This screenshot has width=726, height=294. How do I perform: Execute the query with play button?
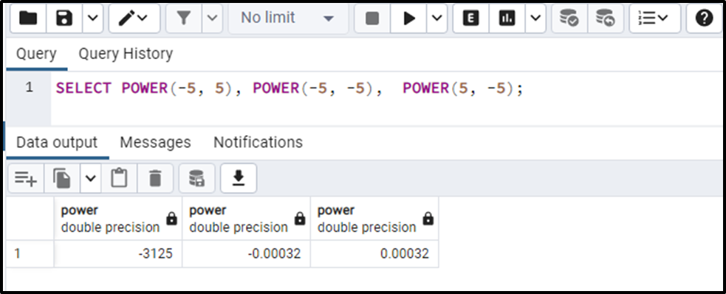tap(408, 18)
